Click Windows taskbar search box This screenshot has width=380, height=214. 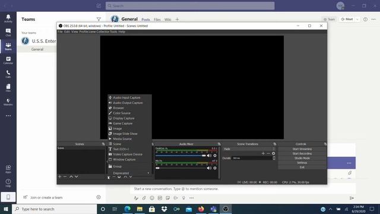tap(55, 209)
